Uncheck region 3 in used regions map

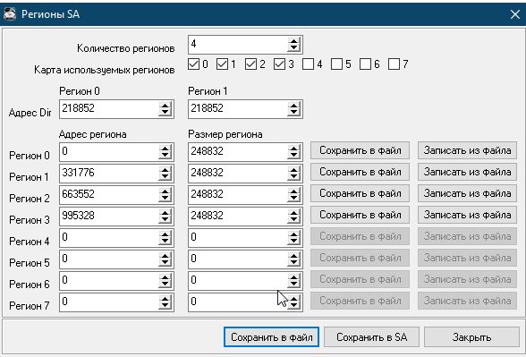(x=279, y=64)
